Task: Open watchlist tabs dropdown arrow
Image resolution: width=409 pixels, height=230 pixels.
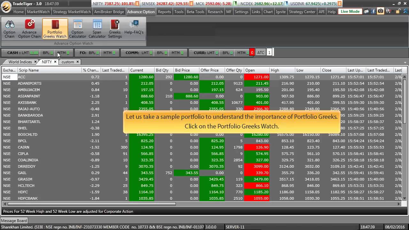Action: point(405,62)
